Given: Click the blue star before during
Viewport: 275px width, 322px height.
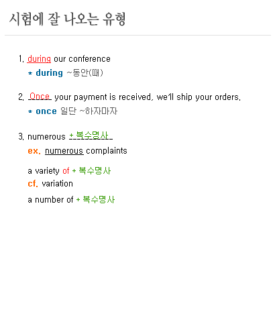Looking at the screenshot, I should [x=30, y=73].
